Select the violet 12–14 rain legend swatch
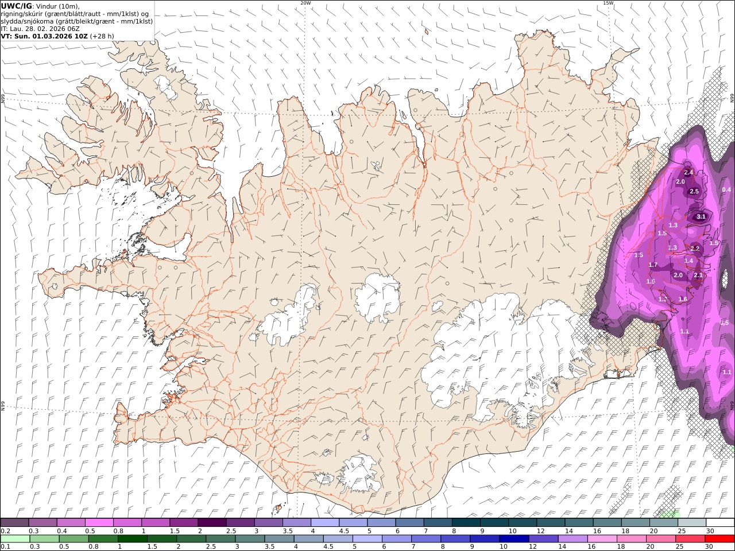735x551 pixels. point(544,539)
